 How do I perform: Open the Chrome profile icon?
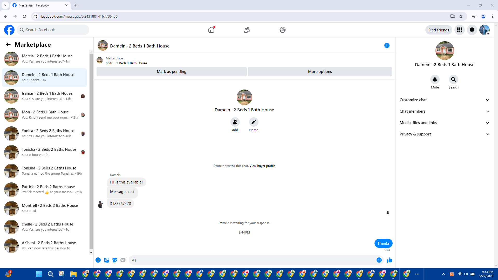483,16
